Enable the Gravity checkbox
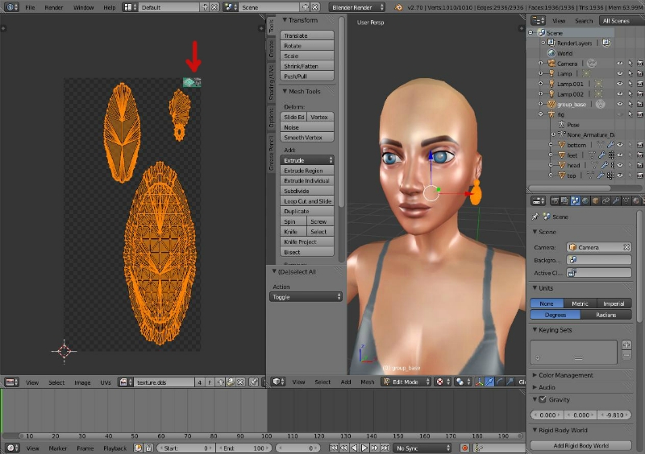The height and width of the screenshot is (454, 645). (542, 399)
